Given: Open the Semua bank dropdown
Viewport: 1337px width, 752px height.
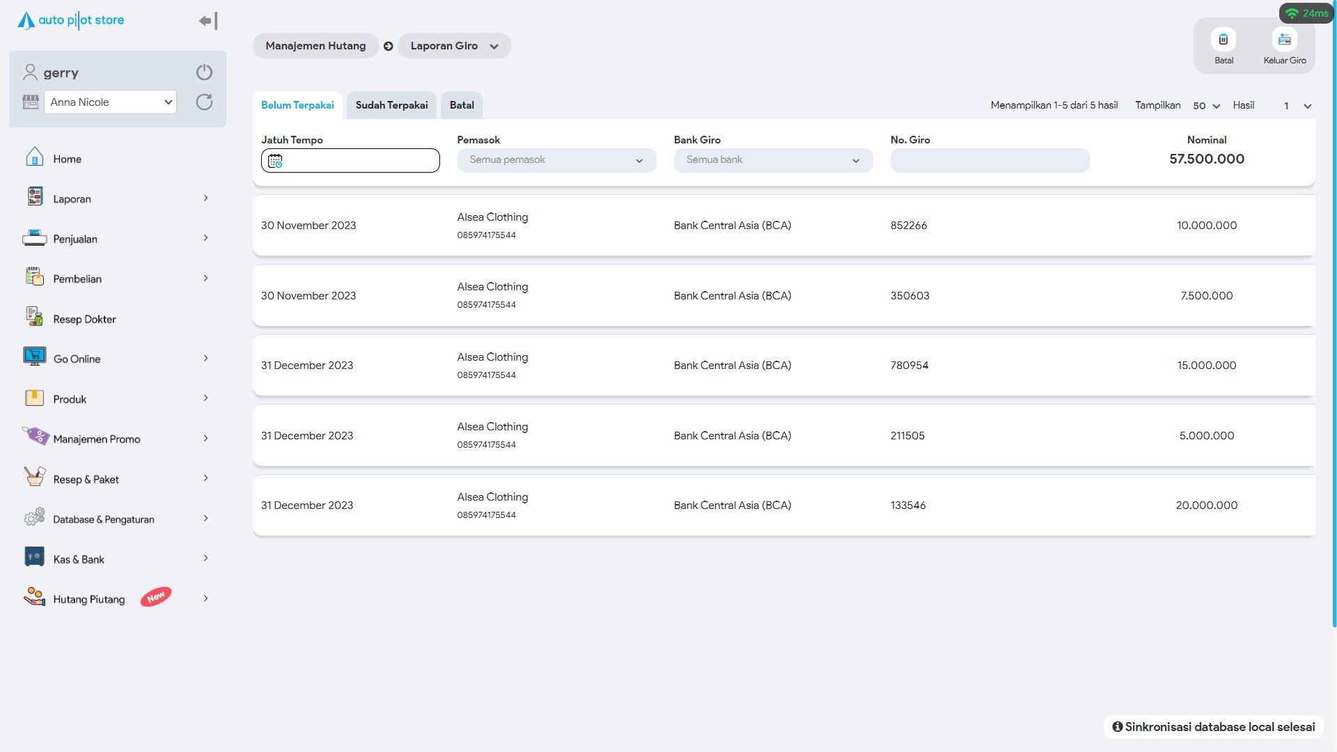Looking at the screenshot, I should [772, 160].
